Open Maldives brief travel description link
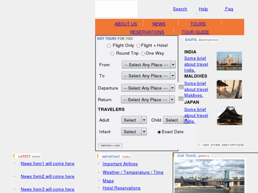The width and height of the screenshot is (258, 193). point(196,89)
